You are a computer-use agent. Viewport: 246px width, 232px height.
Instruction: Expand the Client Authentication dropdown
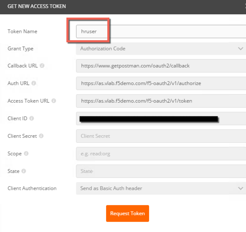pyautogui.click(x=161, y=188)
